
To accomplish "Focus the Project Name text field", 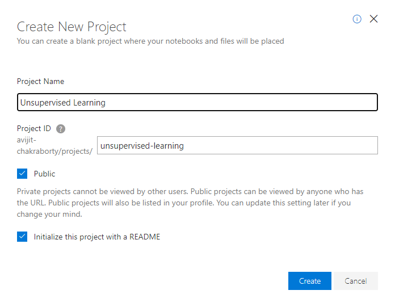I will click(197, 103).
